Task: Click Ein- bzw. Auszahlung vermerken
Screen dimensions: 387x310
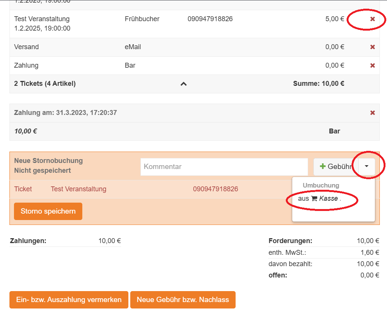Action: pyautogui.click(x=69, y=300)
